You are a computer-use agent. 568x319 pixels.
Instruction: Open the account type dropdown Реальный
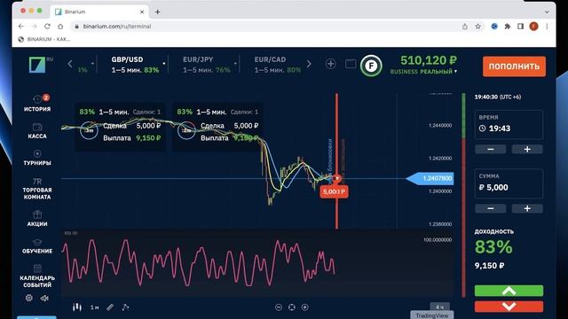coord(438,72)
